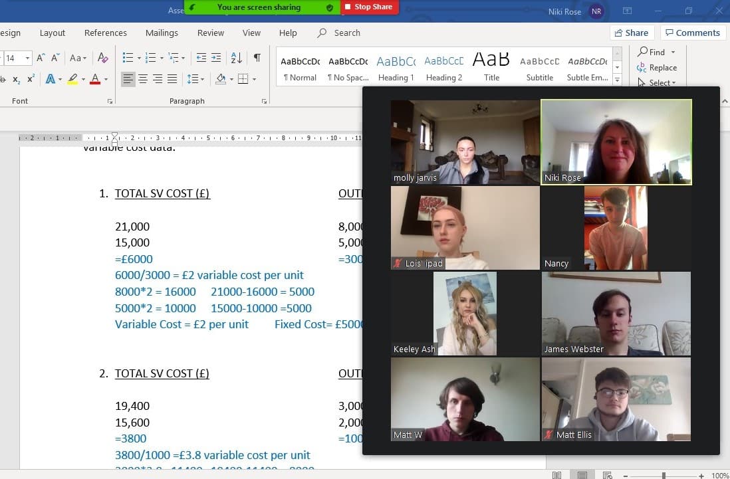Toggle show/hide paragraph marks

coord(257,58)
